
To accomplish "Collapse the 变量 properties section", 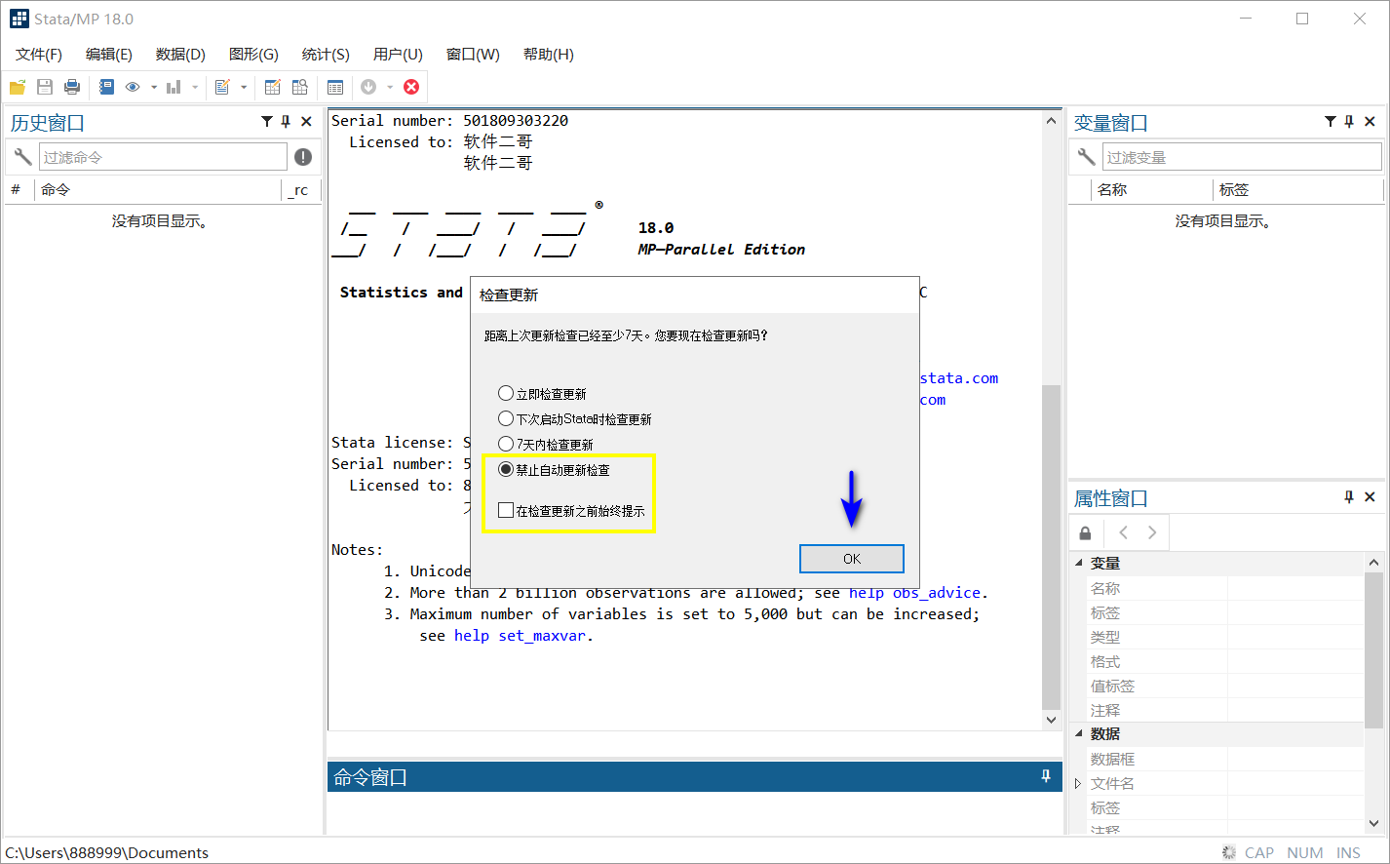I will (1079, 563).
